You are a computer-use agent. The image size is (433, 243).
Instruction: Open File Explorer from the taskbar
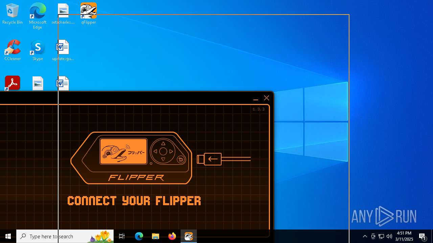click(x=155, y=236)
